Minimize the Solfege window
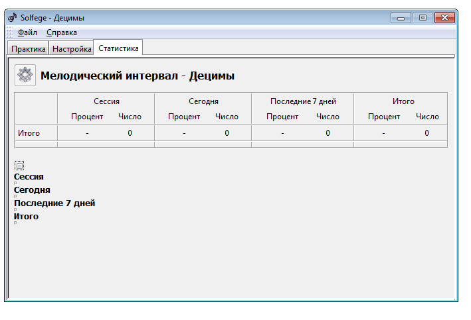 tap(401, 18)
